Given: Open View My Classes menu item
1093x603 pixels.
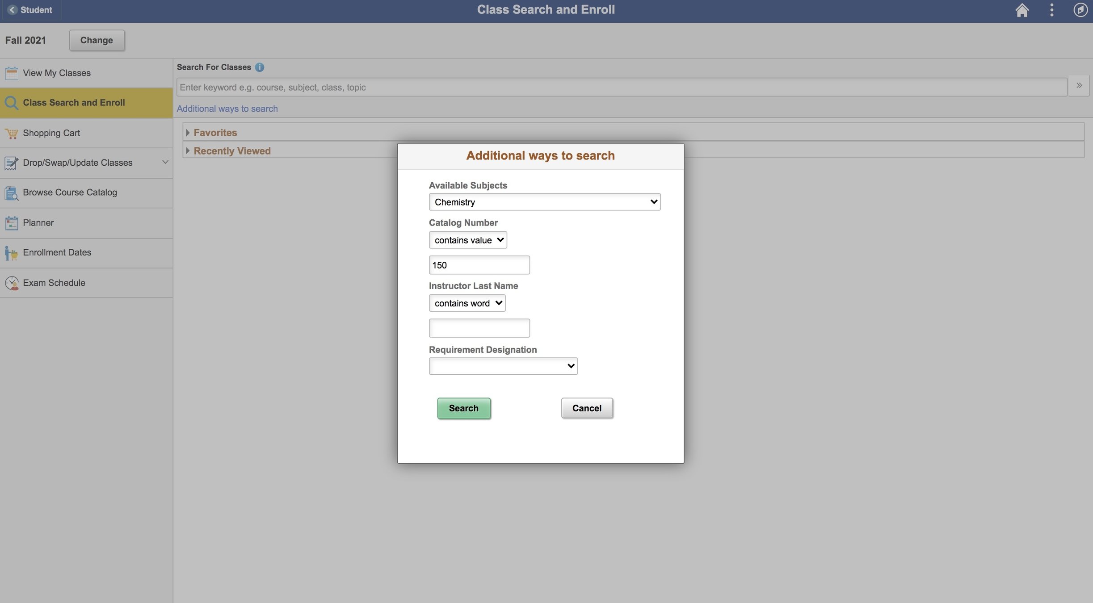Looking at the screenshot, I should [86, 73].
